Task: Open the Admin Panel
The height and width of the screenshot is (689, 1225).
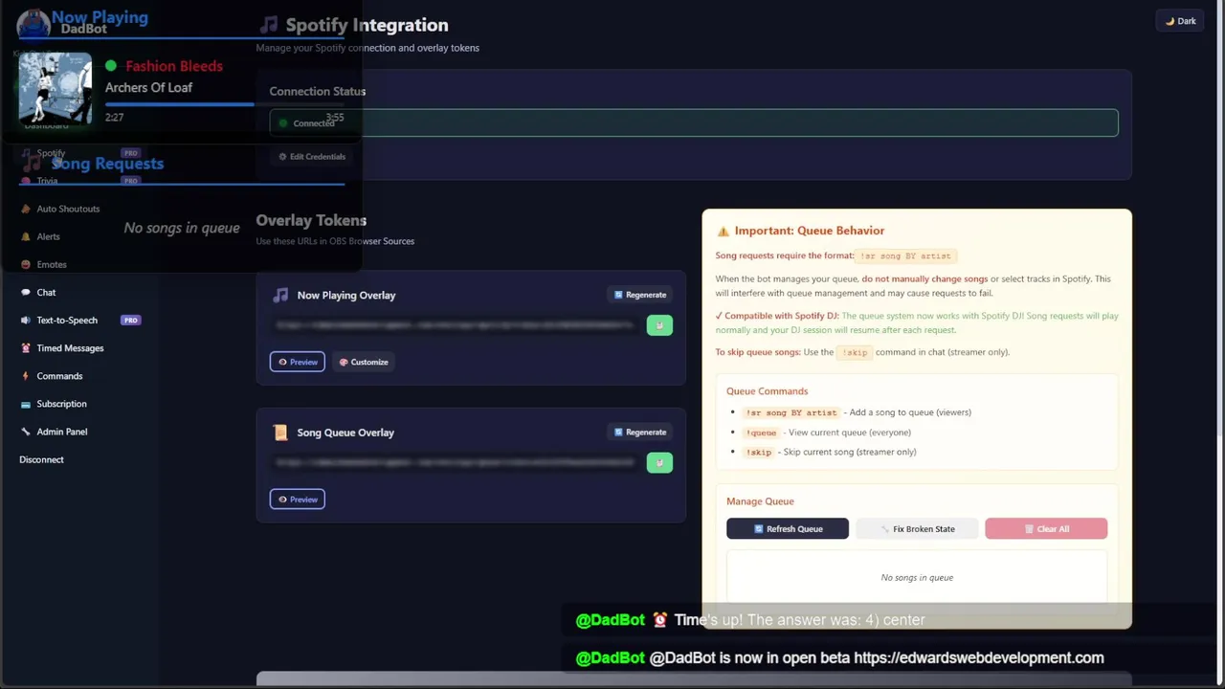Action: [61, 432]
